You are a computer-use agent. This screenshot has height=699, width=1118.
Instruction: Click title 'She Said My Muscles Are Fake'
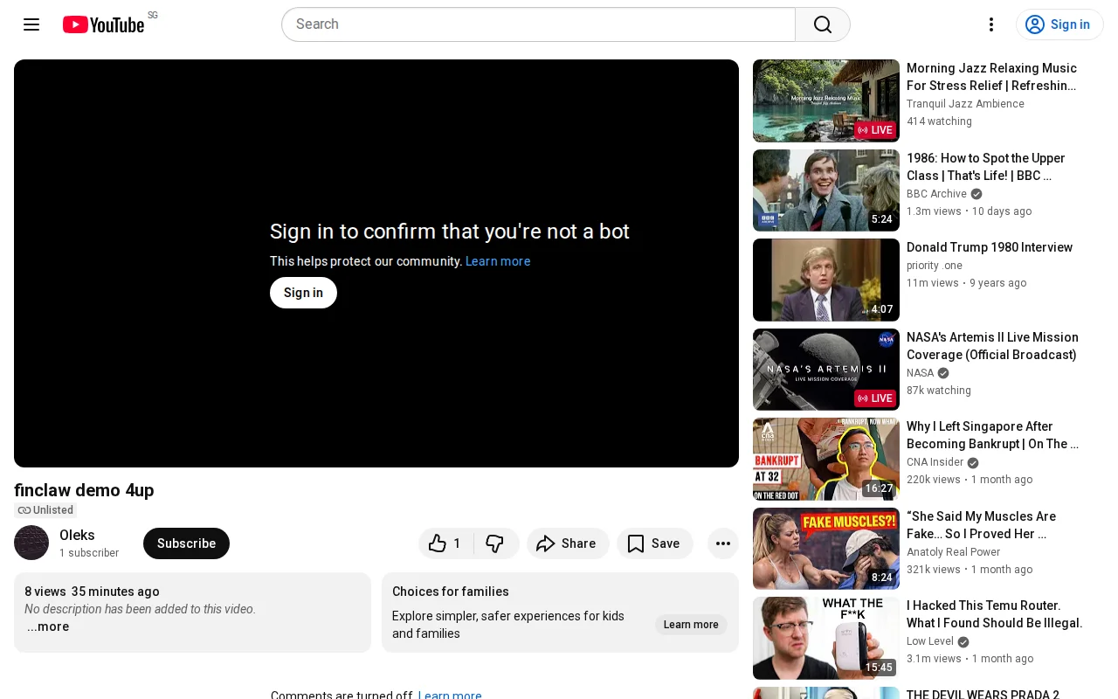coord(982,525)
